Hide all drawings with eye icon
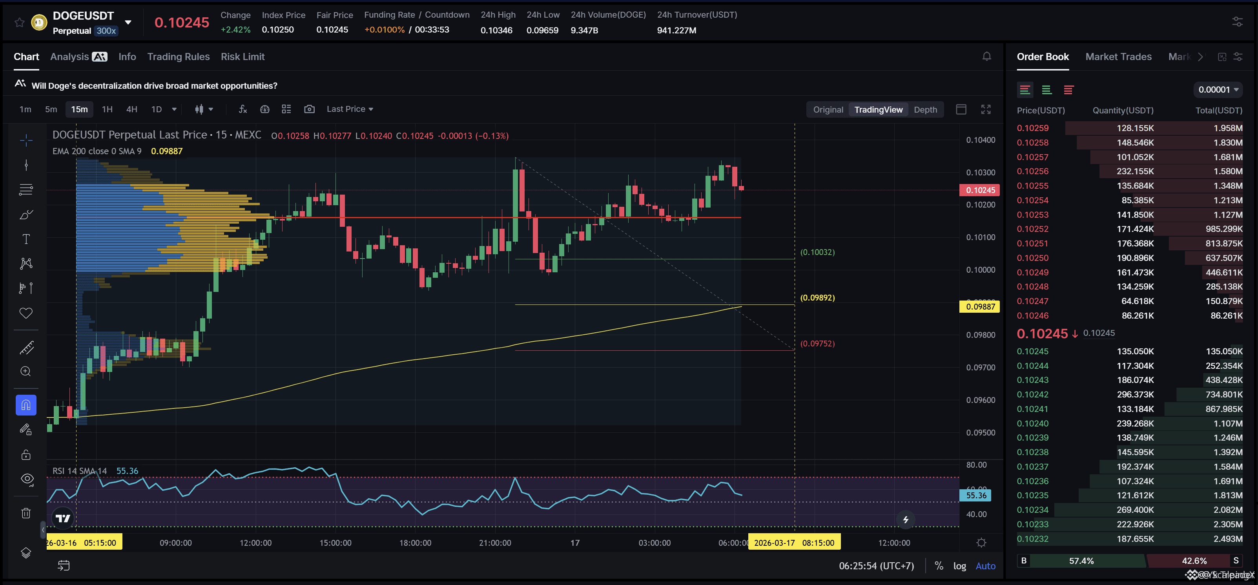The height and width of the screenshot is (585, 1258). [27, 479]
